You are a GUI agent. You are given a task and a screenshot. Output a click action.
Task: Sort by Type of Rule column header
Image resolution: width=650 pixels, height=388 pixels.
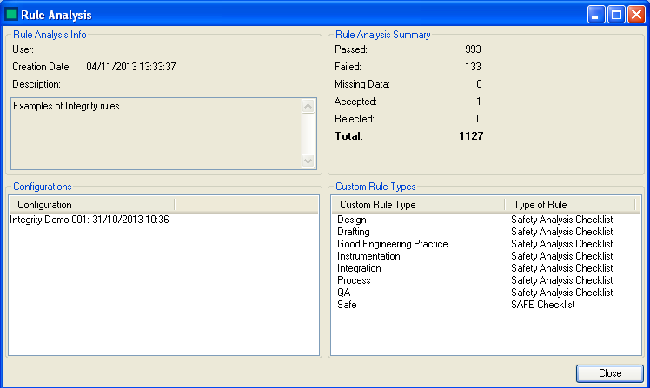569,205
